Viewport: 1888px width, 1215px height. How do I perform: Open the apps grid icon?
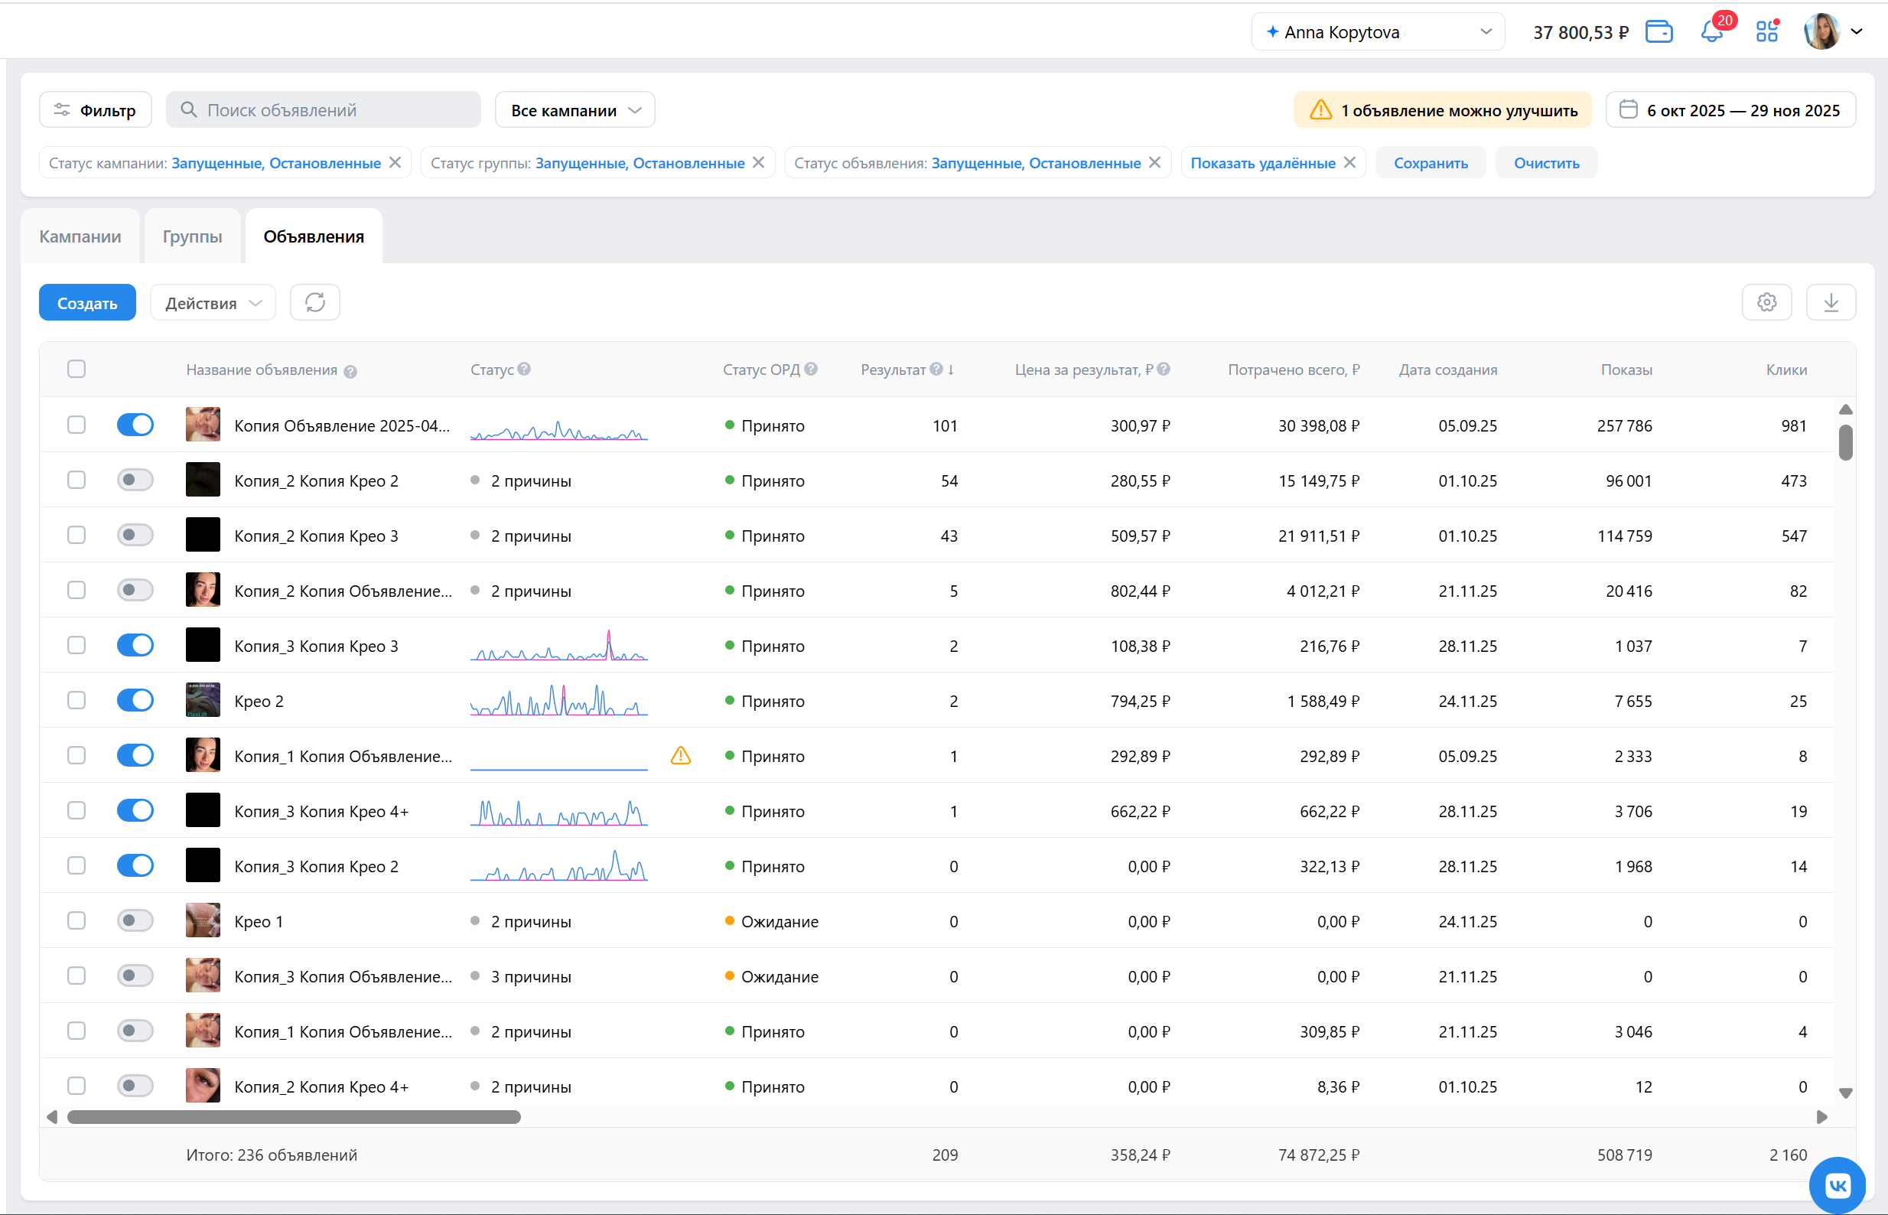click(1766, 32)
